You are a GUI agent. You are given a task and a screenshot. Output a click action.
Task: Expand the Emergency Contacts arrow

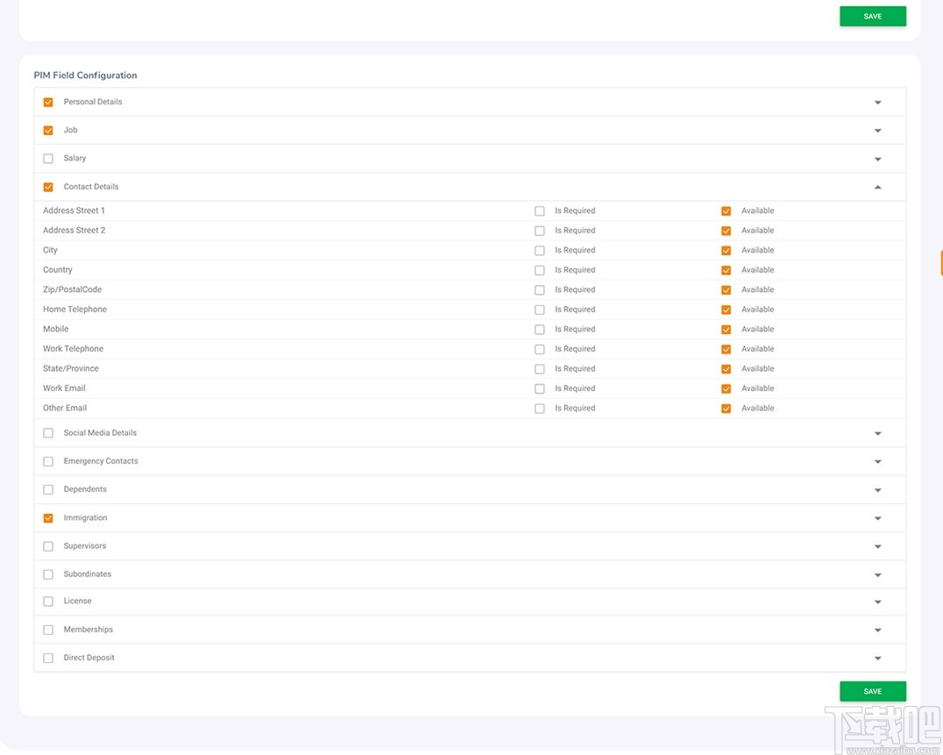[x=877, y=462]
